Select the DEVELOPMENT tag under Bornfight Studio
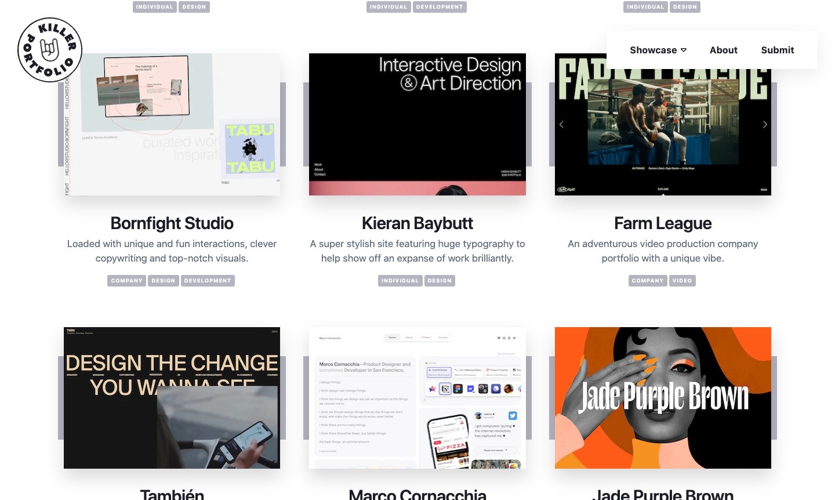 pos(208,281)
